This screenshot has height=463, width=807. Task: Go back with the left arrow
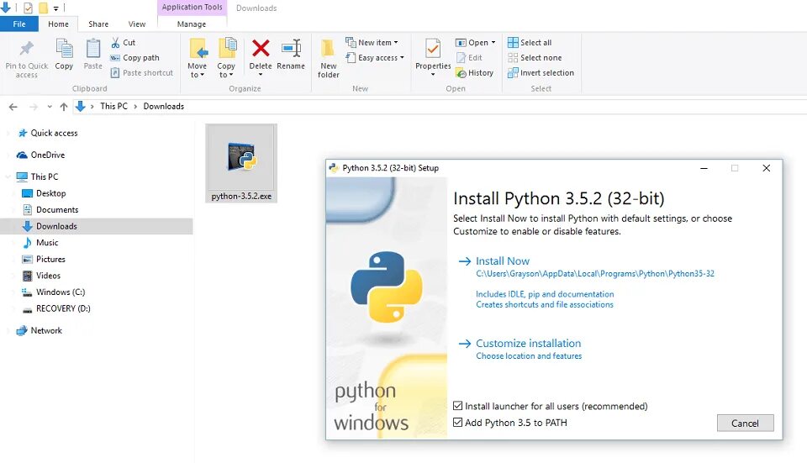pos(13,107)
